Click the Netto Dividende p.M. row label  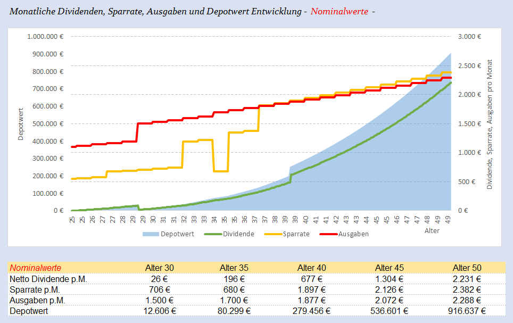[x=48, y=279]
